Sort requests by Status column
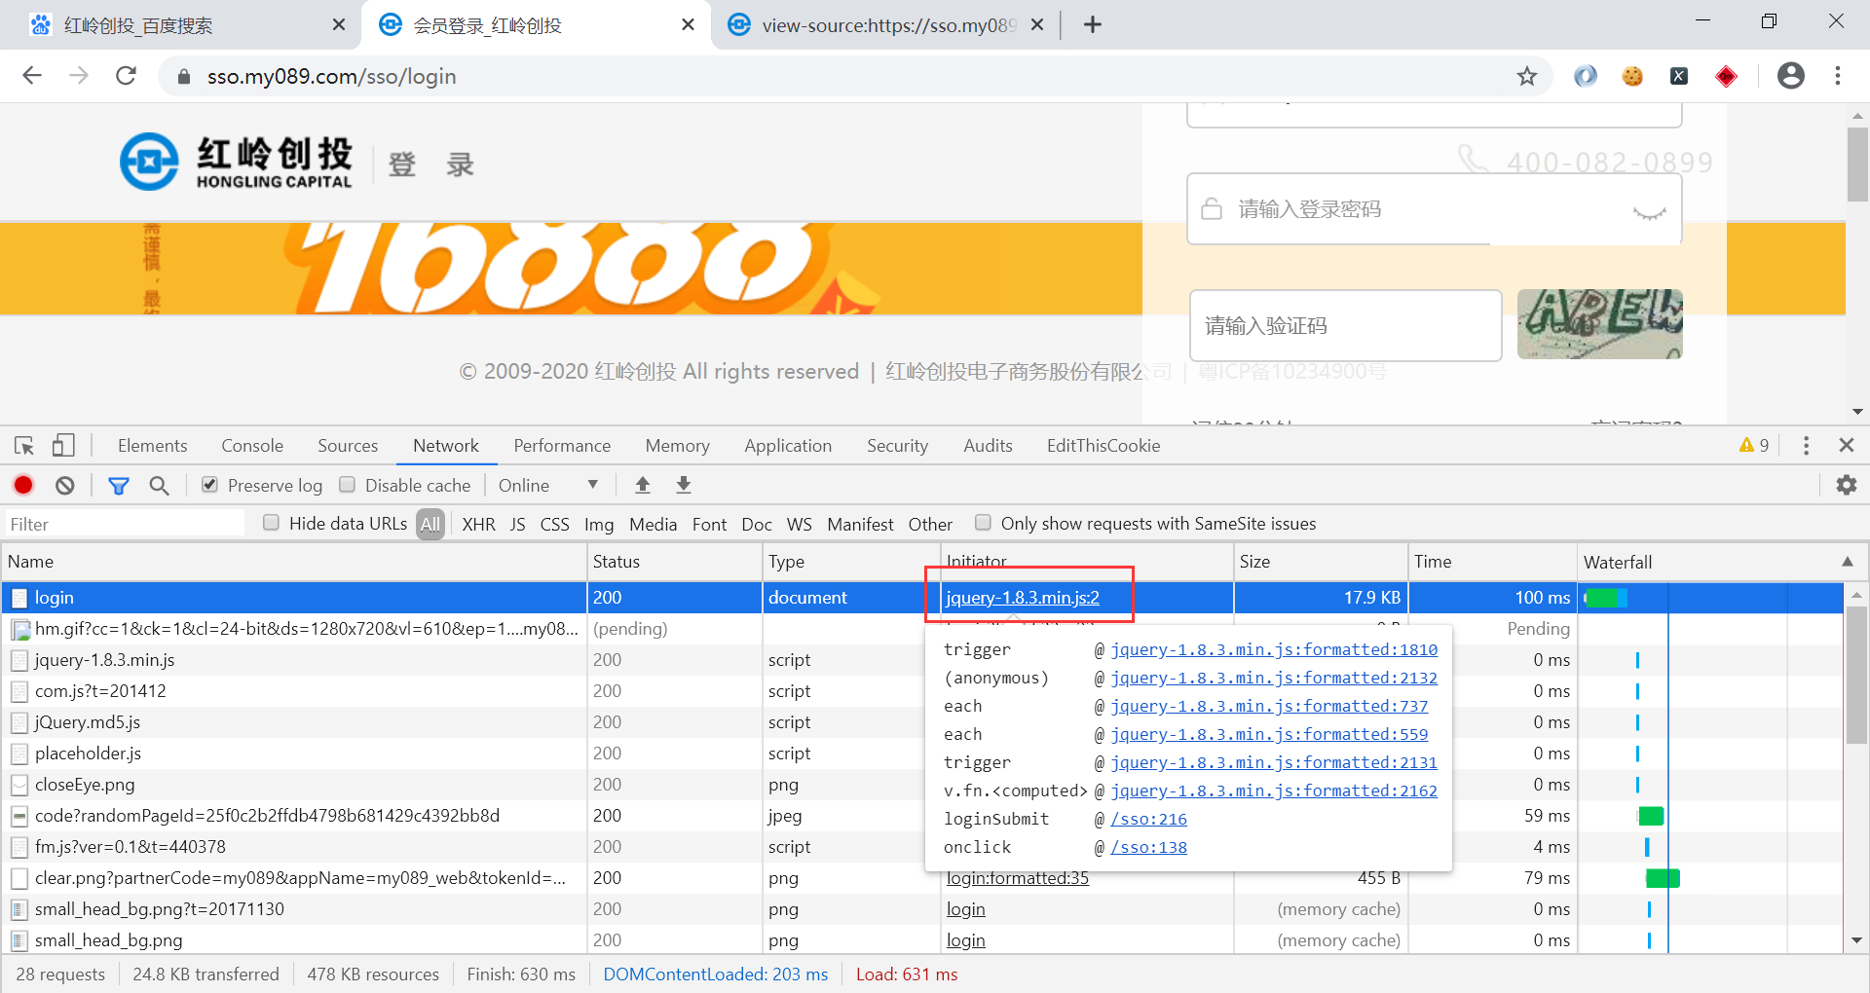The image size is (1870, 993). (x=674, y=562)
